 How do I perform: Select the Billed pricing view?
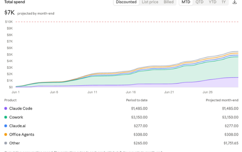click(168, 2)
